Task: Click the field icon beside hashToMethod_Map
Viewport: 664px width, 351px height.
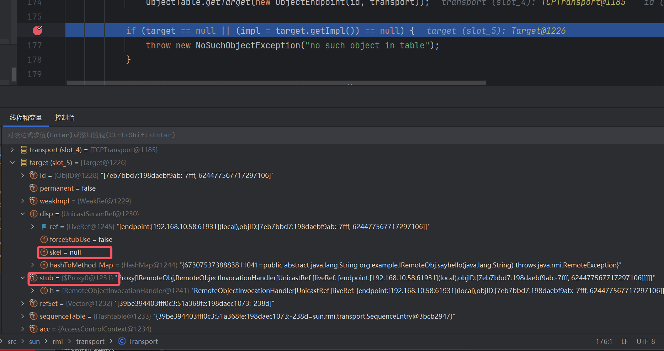Action: [44, 265]
